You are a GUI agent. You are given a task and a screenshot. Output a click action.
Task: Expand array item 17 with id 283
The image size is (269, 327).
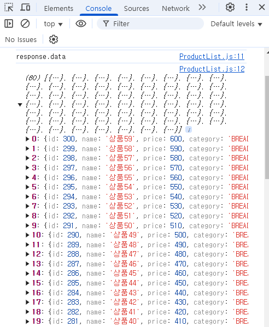pyautogui.click(x=27, y=302)
